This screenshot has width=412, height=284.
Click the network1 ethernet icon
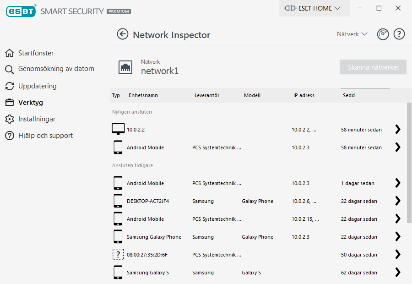(125, 67)
